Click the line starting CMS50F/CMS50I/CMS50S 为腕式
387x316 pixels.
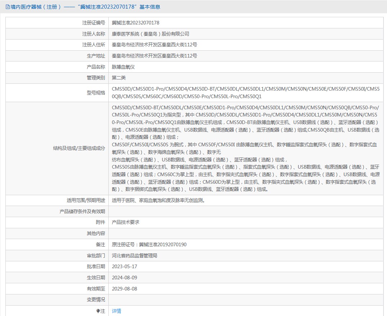(x=244, y=148)
